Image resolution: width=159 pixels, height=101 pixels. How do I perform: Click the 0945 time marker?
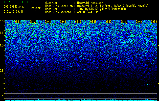coord(78,22)
